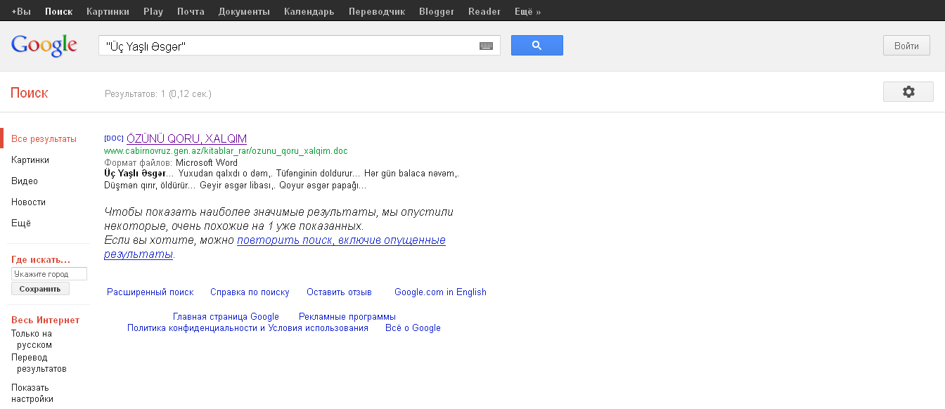The image size is (945, 409).
Task: Click the Войти sign-in button
Action: [906, 46]
